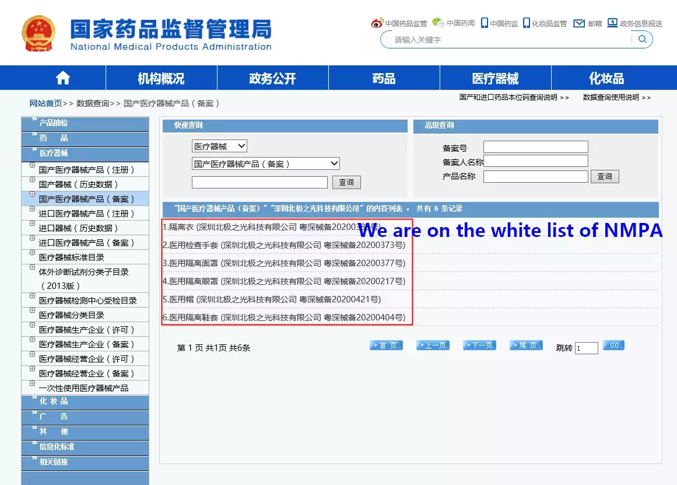Open the mobile 化妆品监管 icon link
677x485 pixels.
(527, 23)
